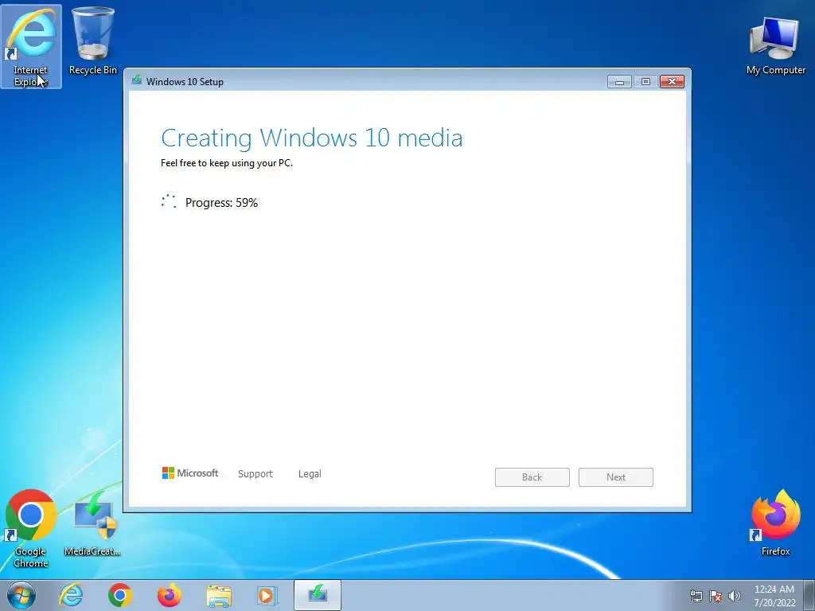Screen dimensions: 815x611
Task: Open Chrome from the taskbar
Action: [x=120, y=595]
